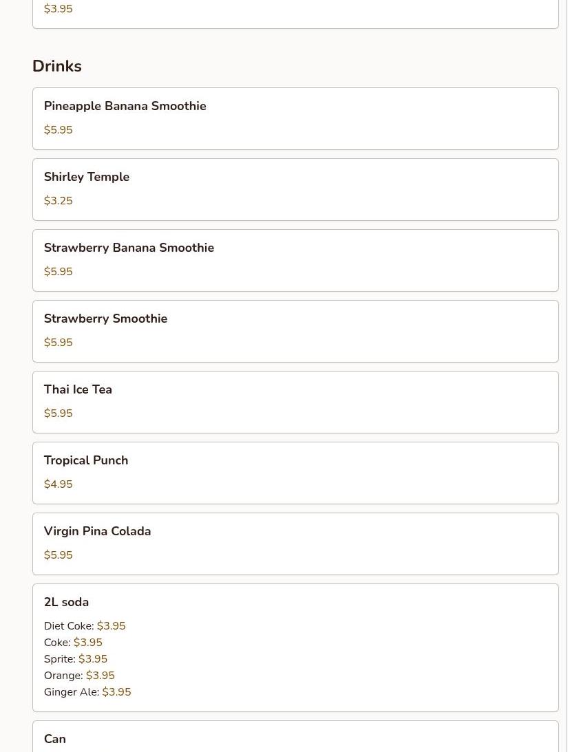This screenshot has height=752, width=581.
Task: Click the 2L soda item title
Action: pos(66,602)
